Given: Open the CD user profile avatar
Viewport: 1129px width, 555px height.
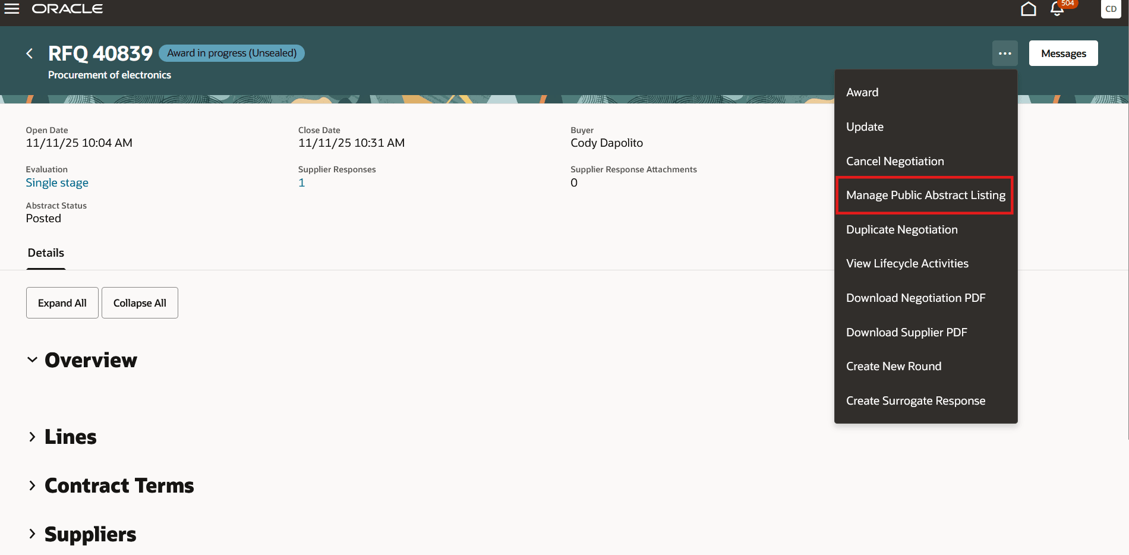Looking at the screenshot, I should click(x=1110, y=9).
